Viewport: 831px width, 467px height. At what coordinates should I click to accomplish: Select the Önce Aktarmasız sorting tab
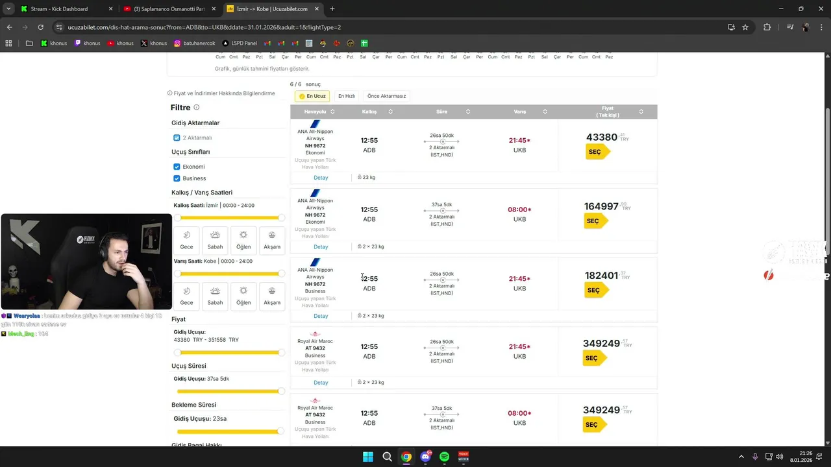(x=386, y=96)
